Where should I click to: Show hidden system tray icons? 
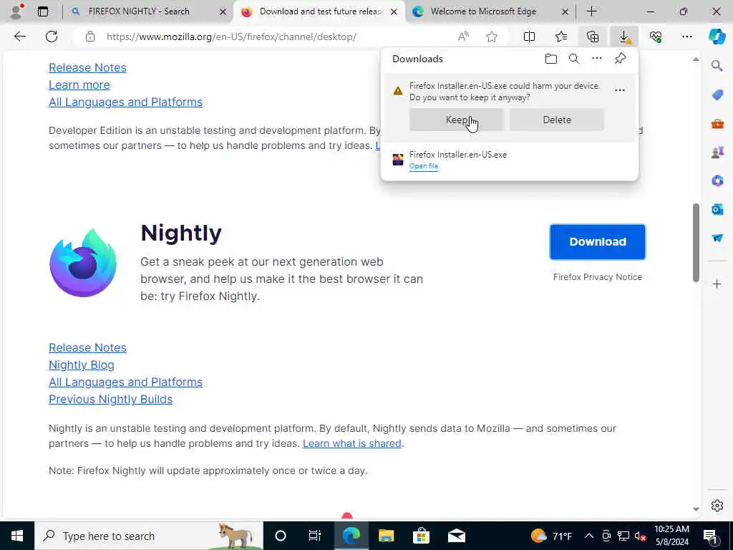tap(589, 536)
